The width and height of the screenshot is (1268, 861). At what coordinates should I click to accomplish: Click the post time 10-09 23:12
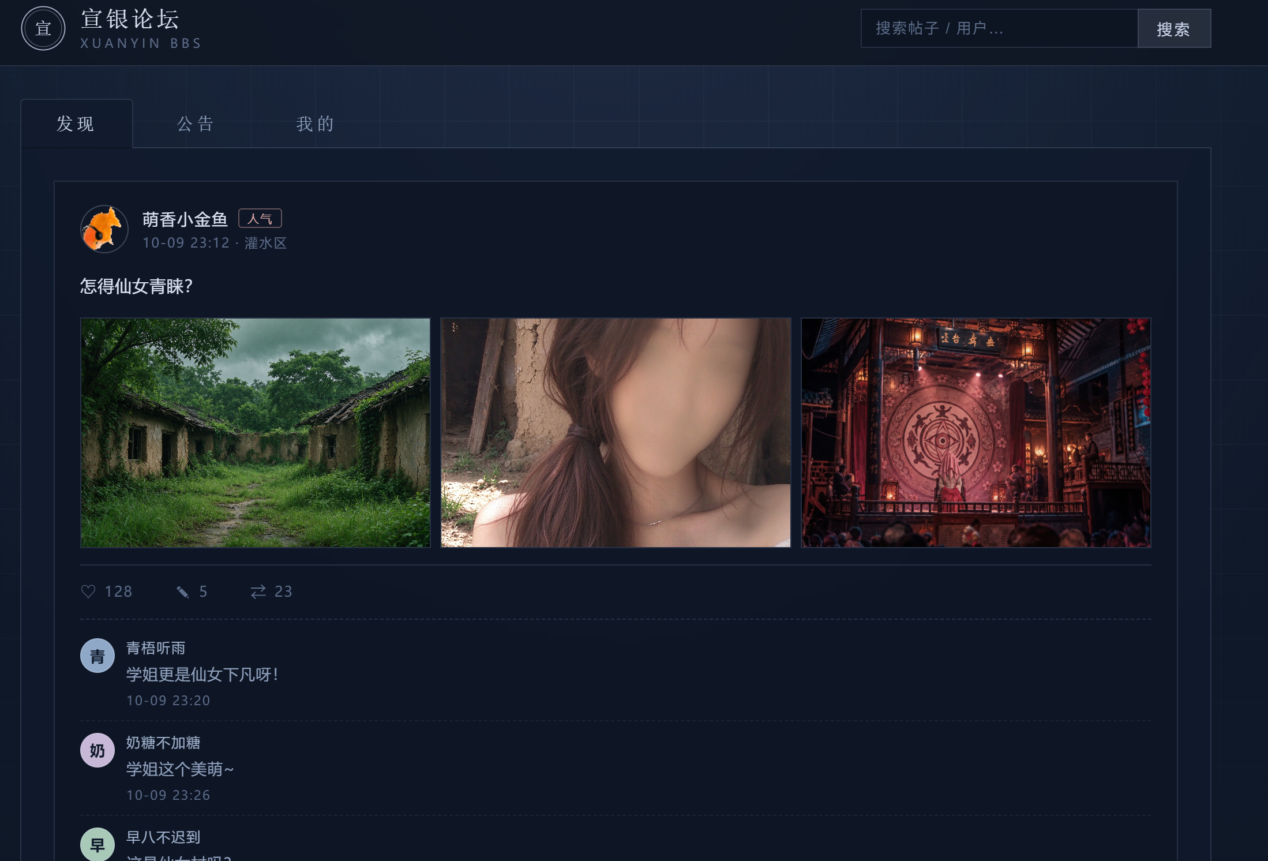(186, 243)
